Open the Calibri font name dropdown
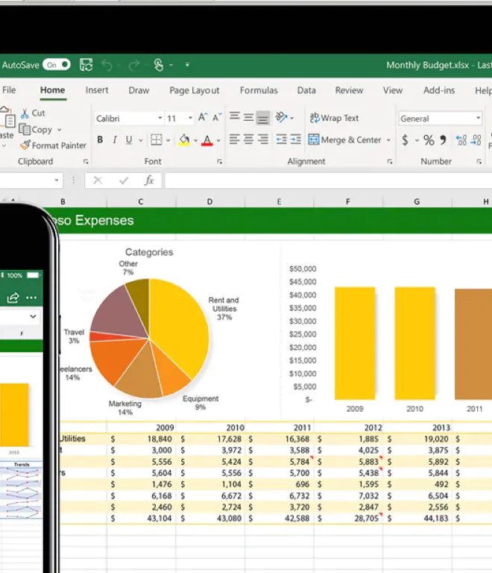Image resolution: width=492 pixels, height=573 pixels. [160, 119]
